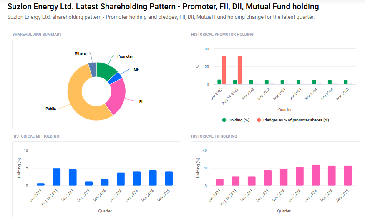Click the Quarter axis label of FII chart
365x217 pixels.
[284, 211]
